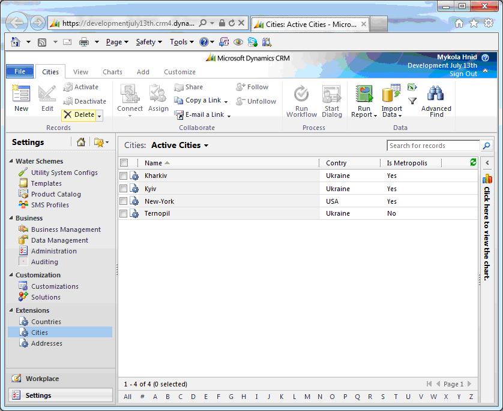Open Countries in Extensions
Image resolution: width=503 pixels, height=411 pixels.
click(x=46, y=321)
